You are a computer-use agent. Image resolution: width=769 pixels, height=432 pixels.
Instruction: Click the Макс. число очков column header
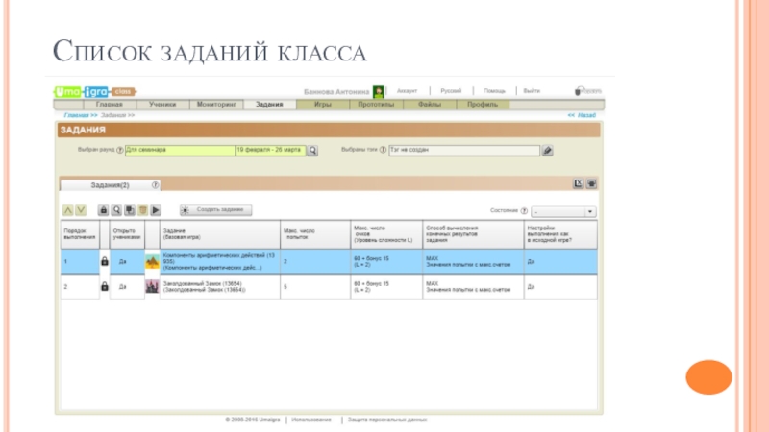coord(386,234)
